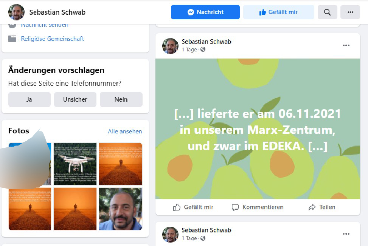Click the globe privacy icon on second post
The width and height of the screenshot is (368, 246).
tap(203, 238)
